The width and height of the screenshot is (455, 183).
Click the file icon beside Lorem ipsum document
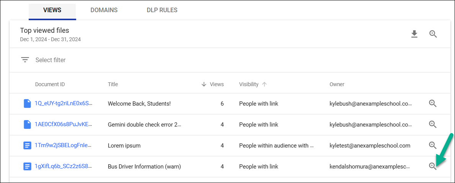click(x=27, y=146)
